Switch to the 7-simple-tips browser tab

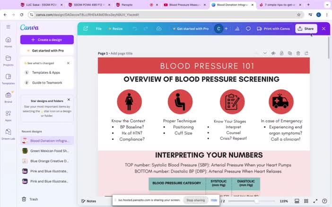(x=280, y=5)
